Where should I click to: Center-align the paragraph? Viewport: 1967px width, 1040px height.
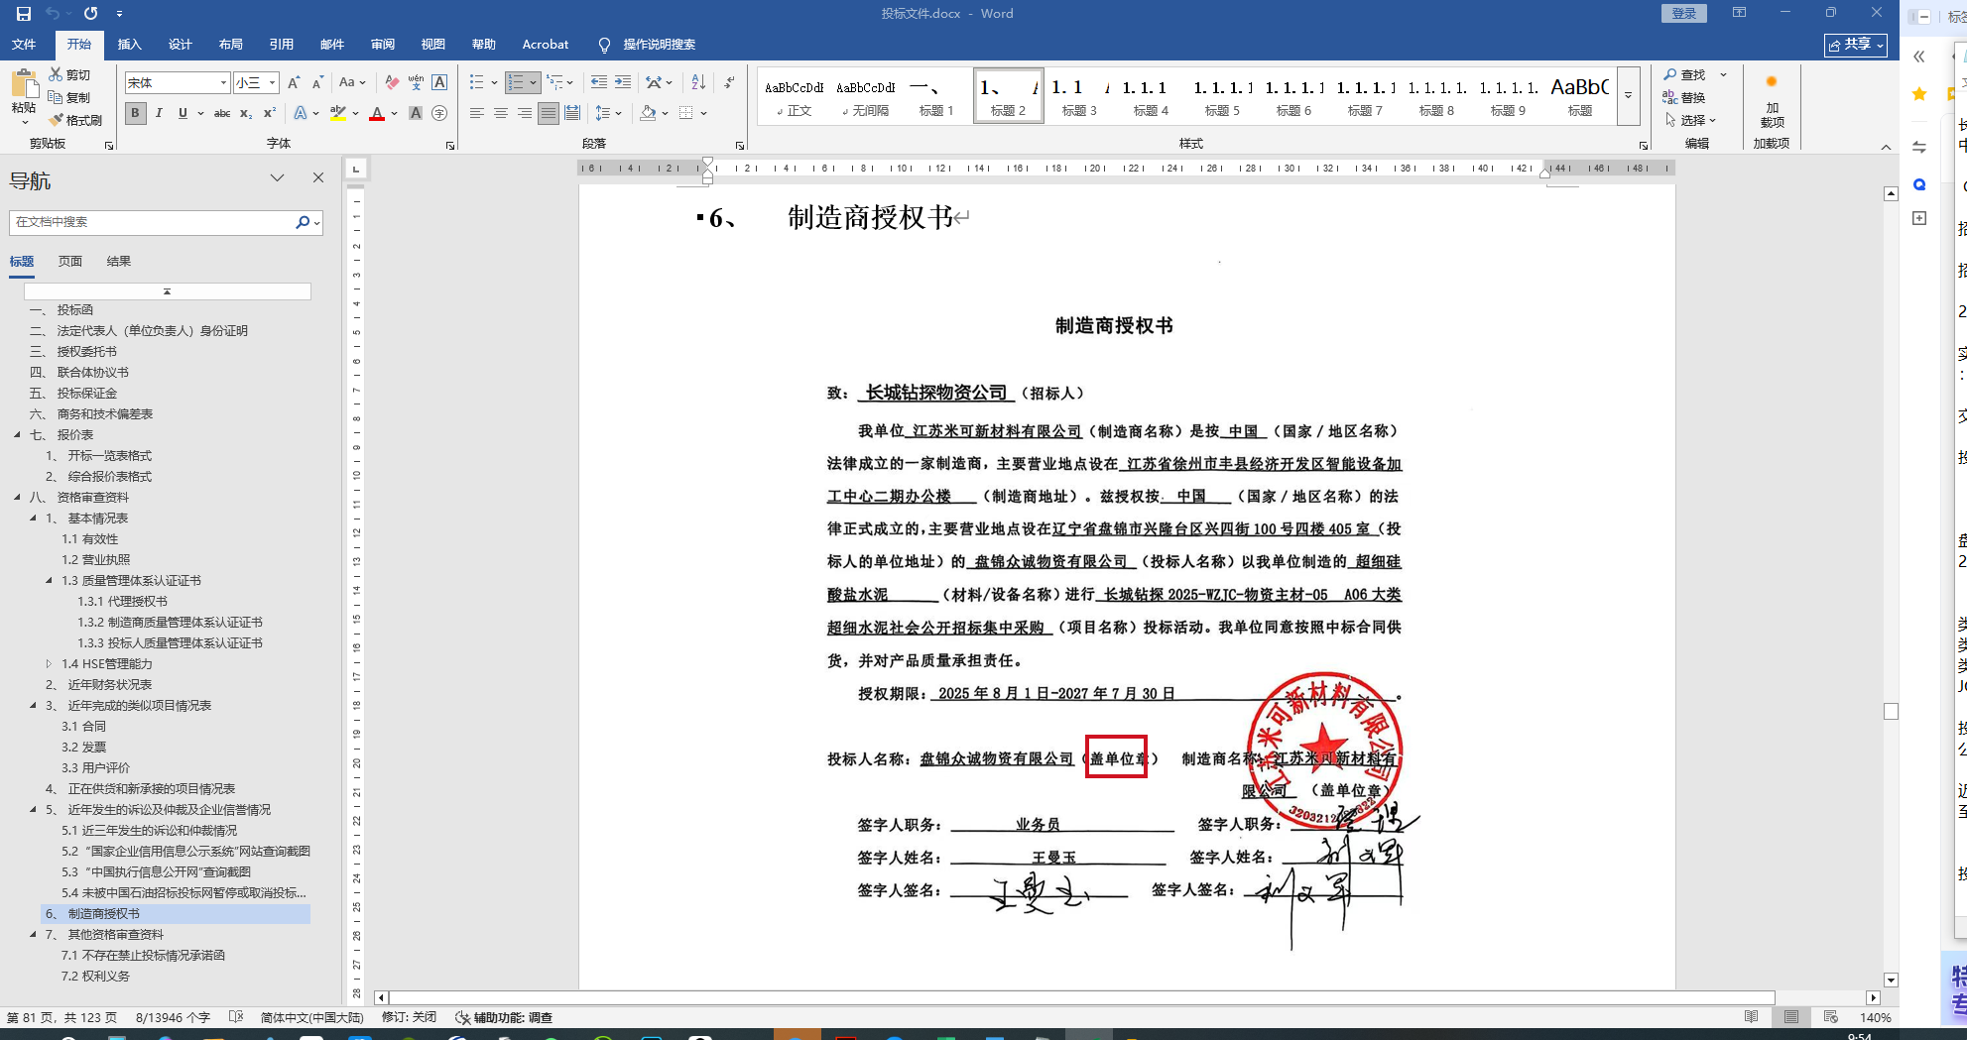coord(501,113)
